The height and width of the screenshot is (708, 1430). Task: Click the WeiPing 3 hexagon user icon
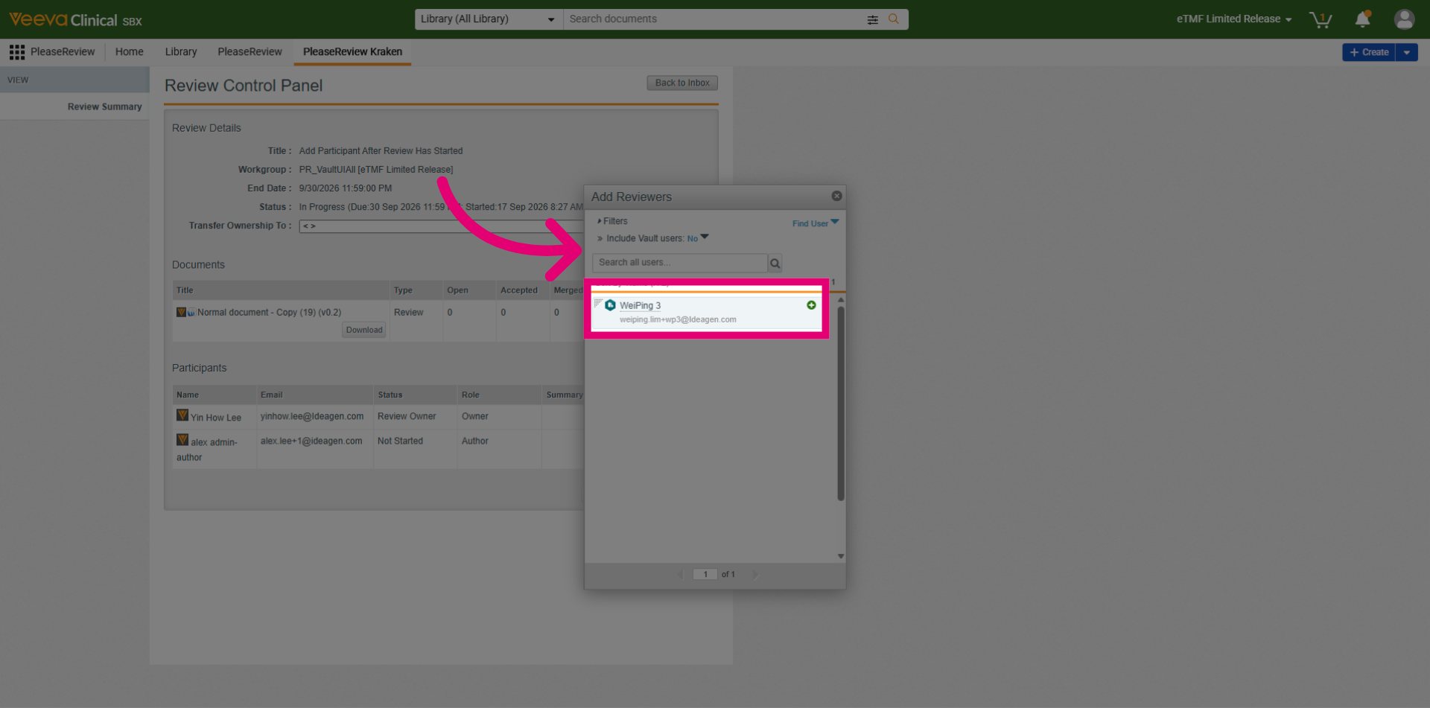point(610,305)
